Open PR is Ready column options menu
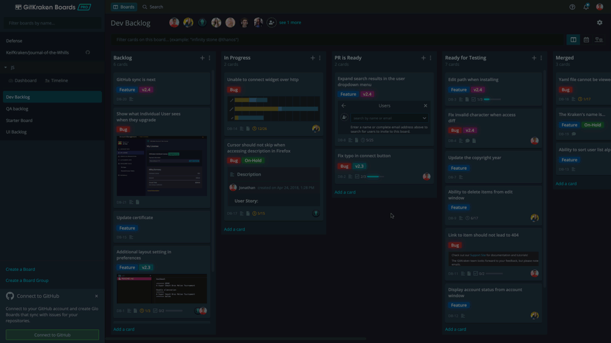Screen dimensions: 611x343 point(431,58)
